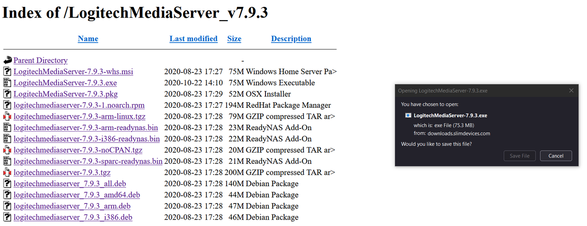This screenshot has width=587, height=226.
Task: Download LogitechMediaServer-7.9.3-whs.msi
Action: pyautogui.click(x=73, y=72)
